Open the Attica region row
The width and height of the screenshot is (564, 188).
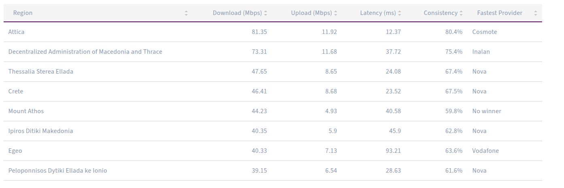click(x=17, y=32)
